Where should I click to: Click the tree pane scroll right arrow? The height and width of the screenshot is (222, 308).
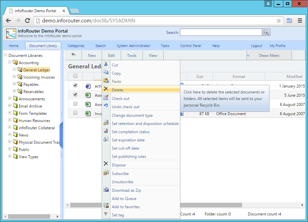[x=57, y=216]
